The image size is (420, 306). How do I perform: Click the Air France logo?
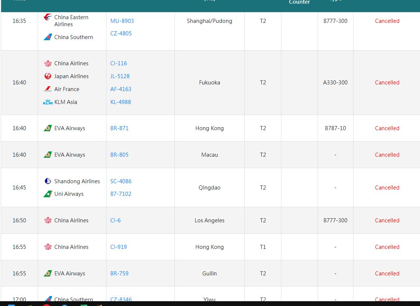pos(48,89)
